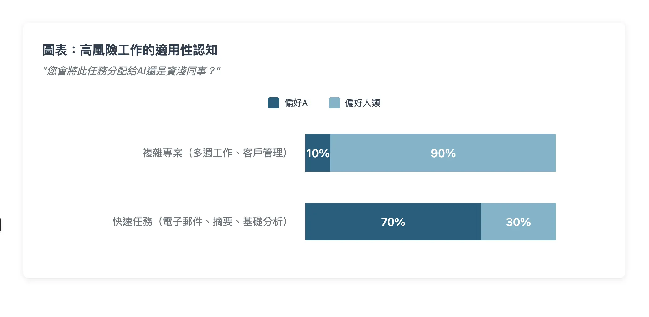Toggle the 偏好人類 legend label

(x=362, y=103)
